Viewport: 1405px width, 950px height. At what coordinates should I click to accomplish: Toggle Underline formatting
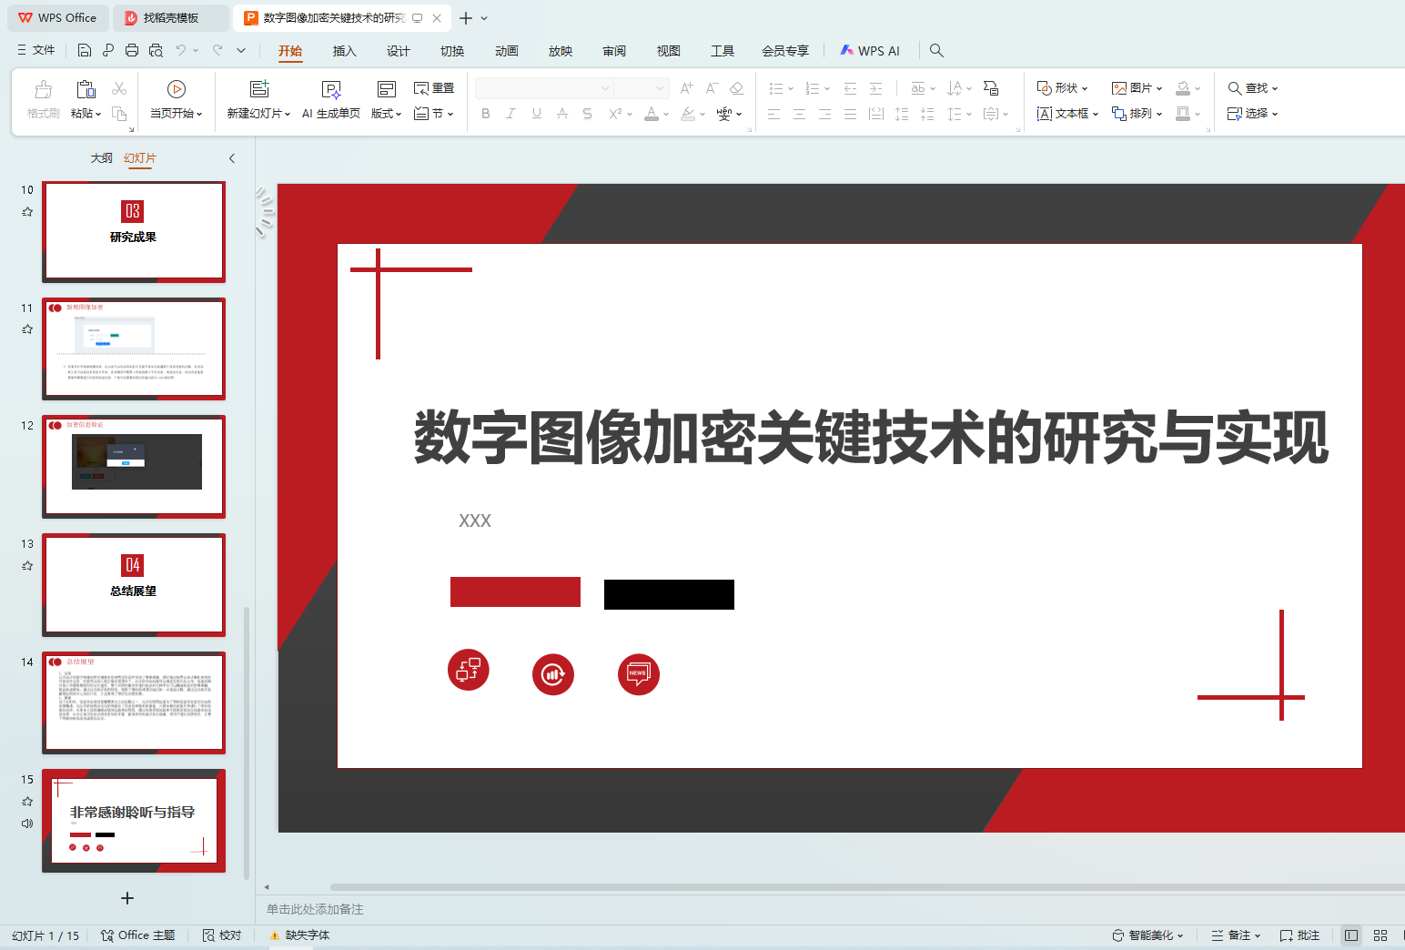[536, 114]
